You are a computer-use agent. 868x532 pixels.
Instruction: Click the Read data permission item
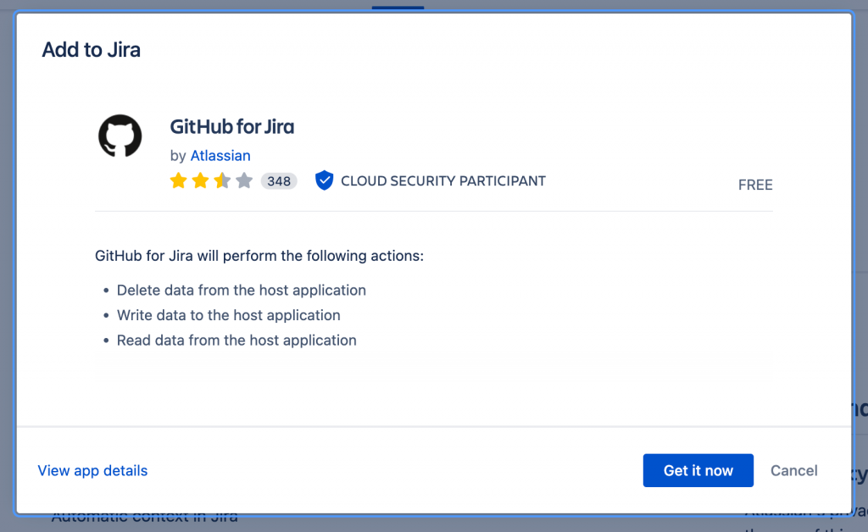click(236, 340)
